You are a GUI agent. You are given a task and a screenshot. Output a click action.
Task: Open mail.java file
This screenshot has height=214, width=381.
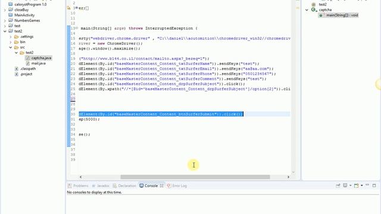pos(38,64)
